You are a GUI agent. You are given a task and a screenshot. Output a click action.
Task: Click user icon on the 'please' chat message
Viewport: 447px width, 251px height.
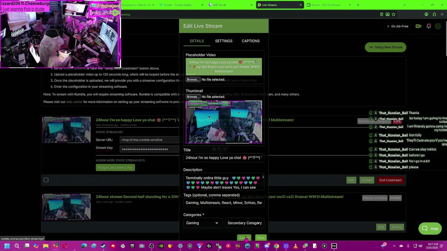coord(375,167)
